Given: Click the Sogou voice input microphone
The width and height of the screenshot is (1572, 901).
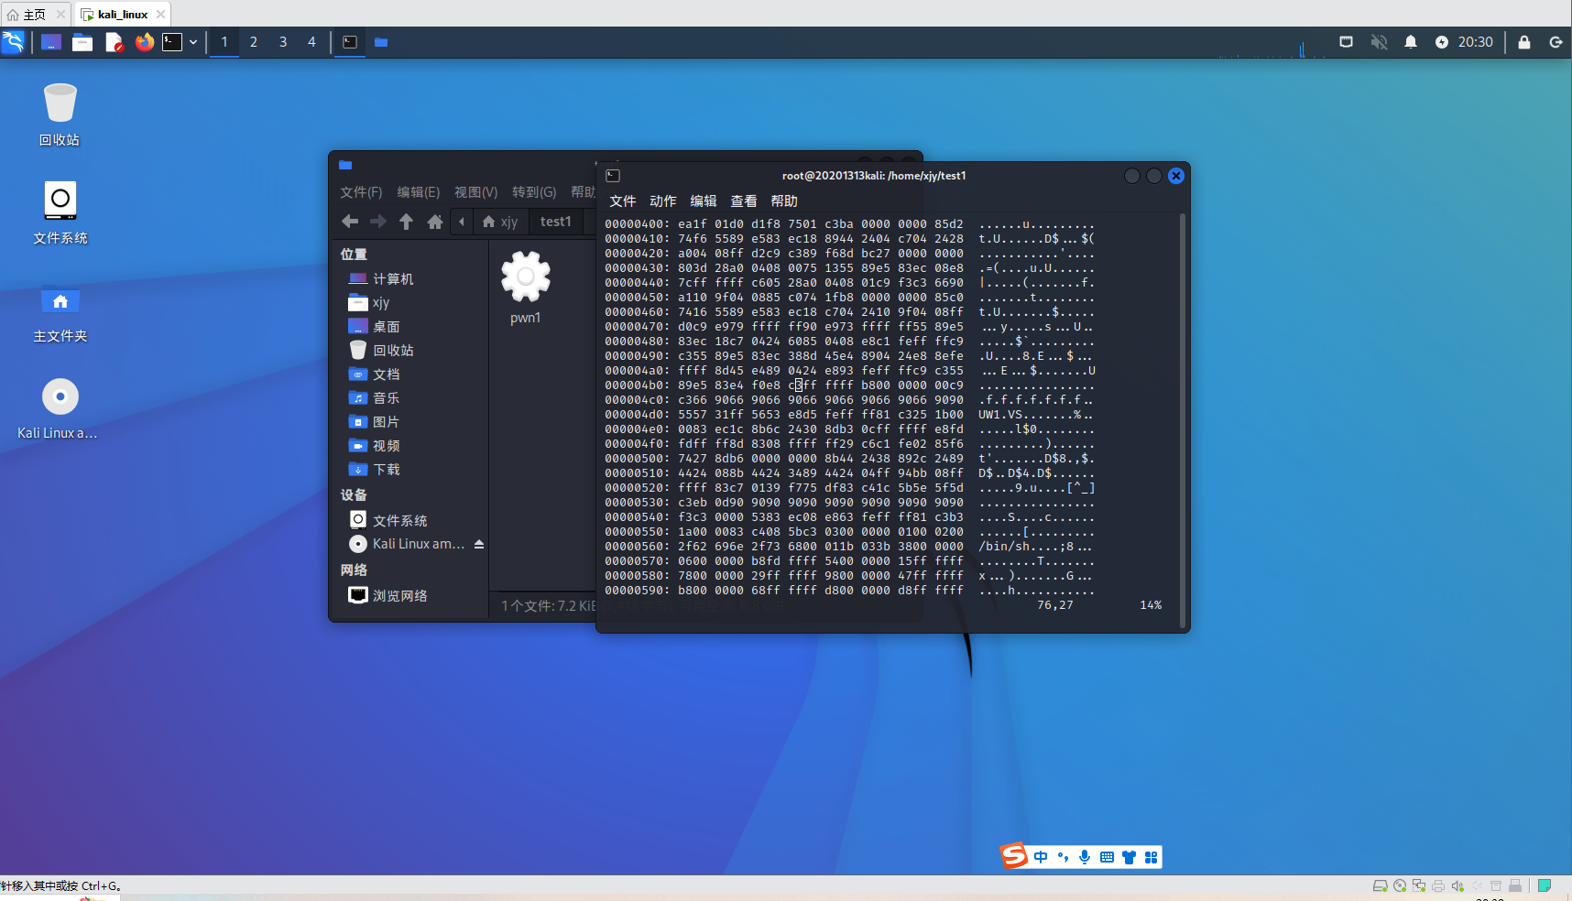Looking at the screenshot, I should pyautogui.click(x=1085, y=857).
